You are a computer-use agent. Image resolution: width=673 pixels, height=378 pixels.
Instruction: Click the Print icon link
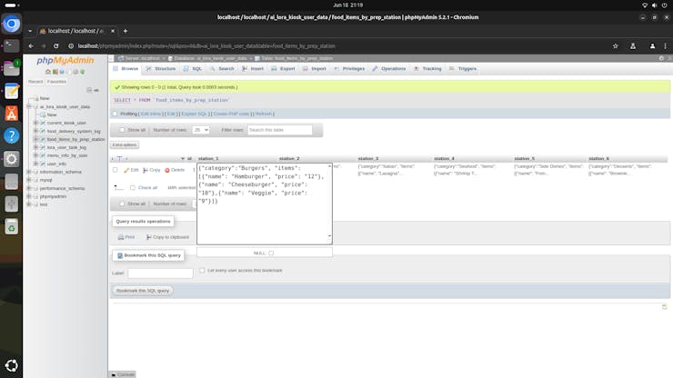[x=126, y=237]
